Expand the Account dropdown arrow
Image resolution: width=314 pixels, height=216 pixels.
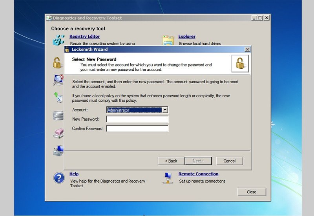pos(165,110)
